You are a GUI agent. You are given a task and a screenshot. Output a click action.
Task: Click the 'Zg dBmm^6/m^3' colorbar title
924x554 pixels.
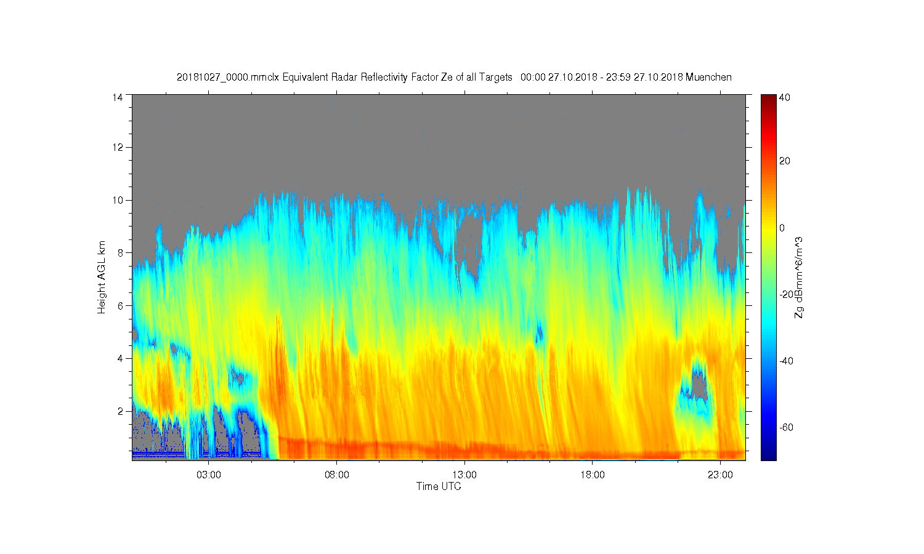click(x=799, y=277)
